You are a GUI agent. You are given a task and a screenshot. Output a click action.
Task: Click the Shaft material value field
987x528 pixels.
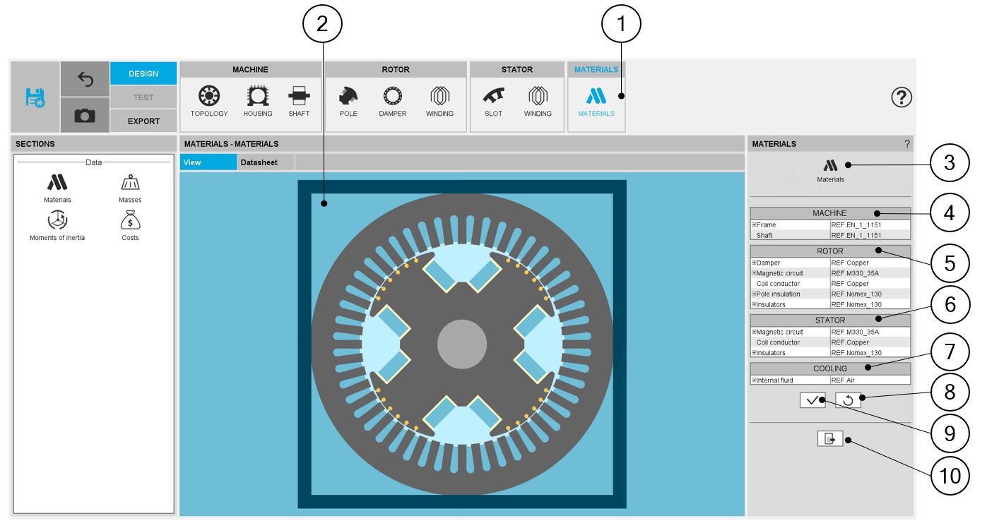870,235
